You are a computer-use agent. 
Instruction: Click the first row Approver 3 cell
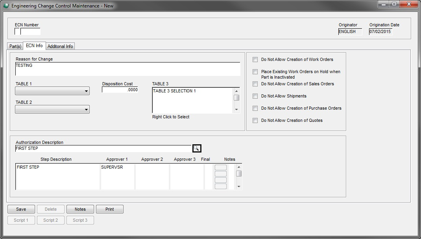pos(187,167)
